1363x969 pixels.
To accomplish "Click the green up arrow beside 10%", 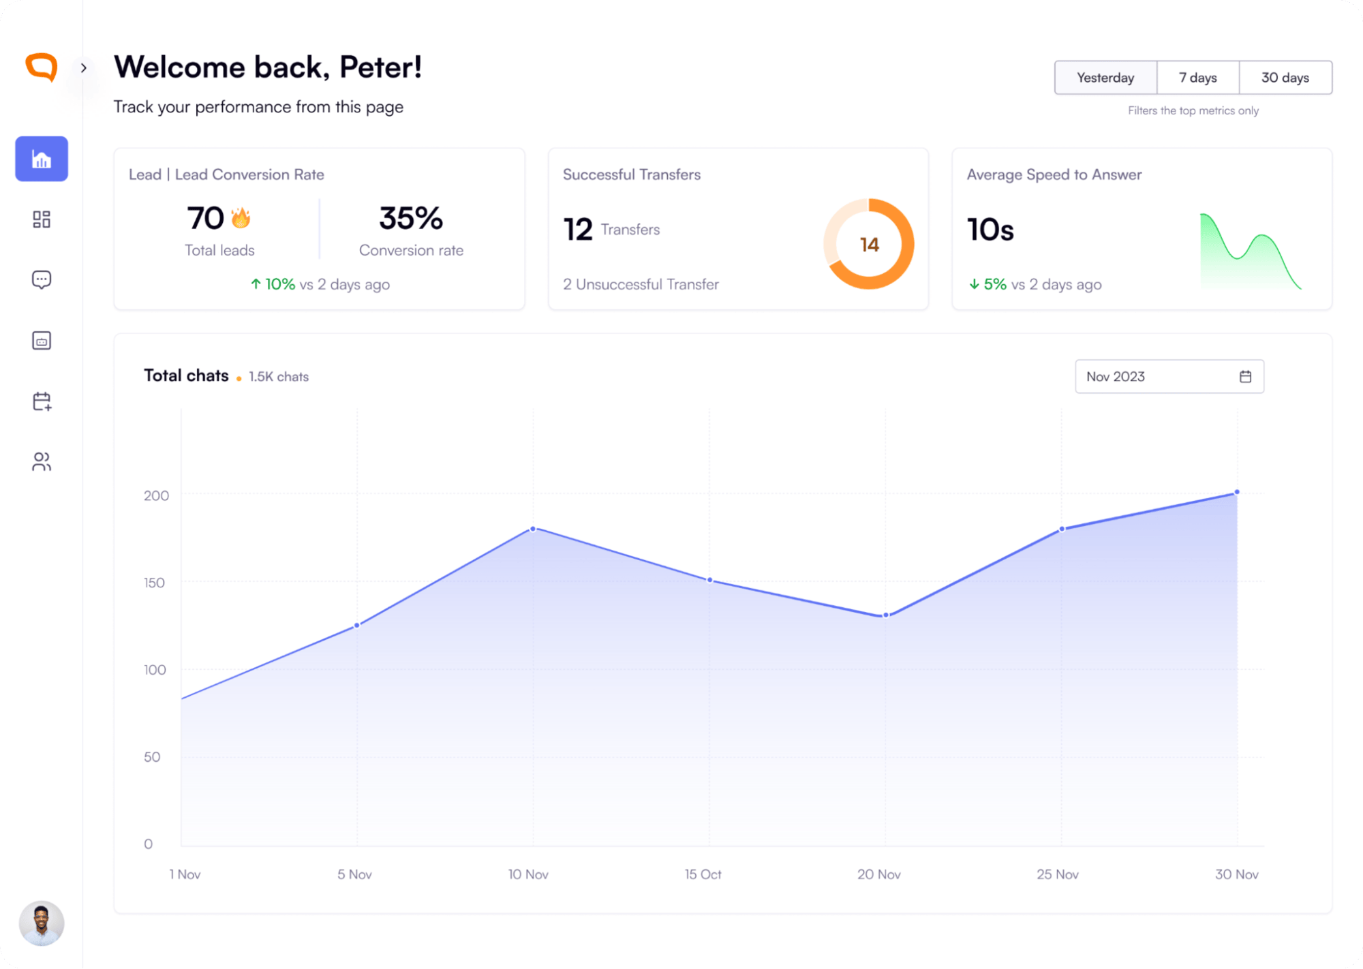I will click(x=256, y=284).
